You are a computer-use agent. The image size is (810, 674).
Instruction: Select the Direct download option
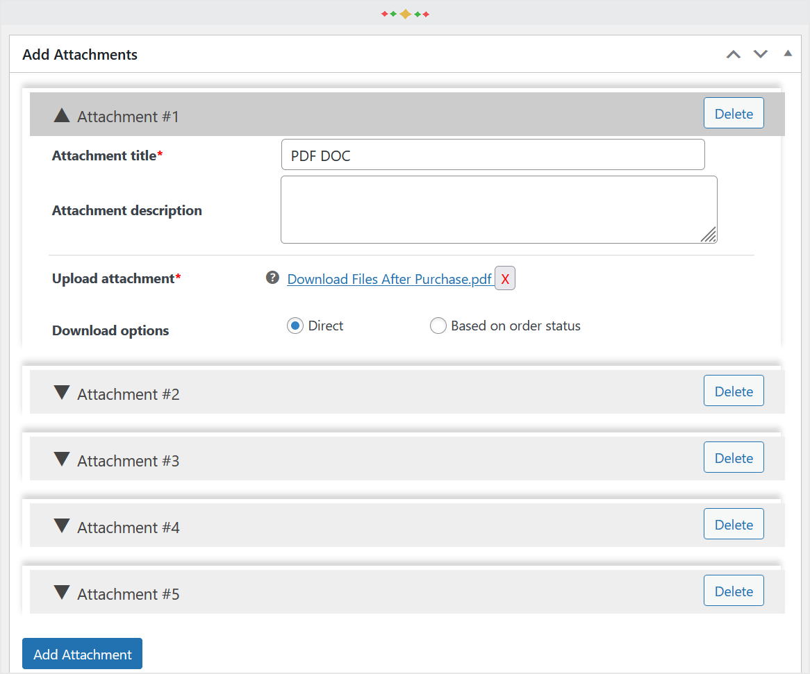(x=295, y=326)
